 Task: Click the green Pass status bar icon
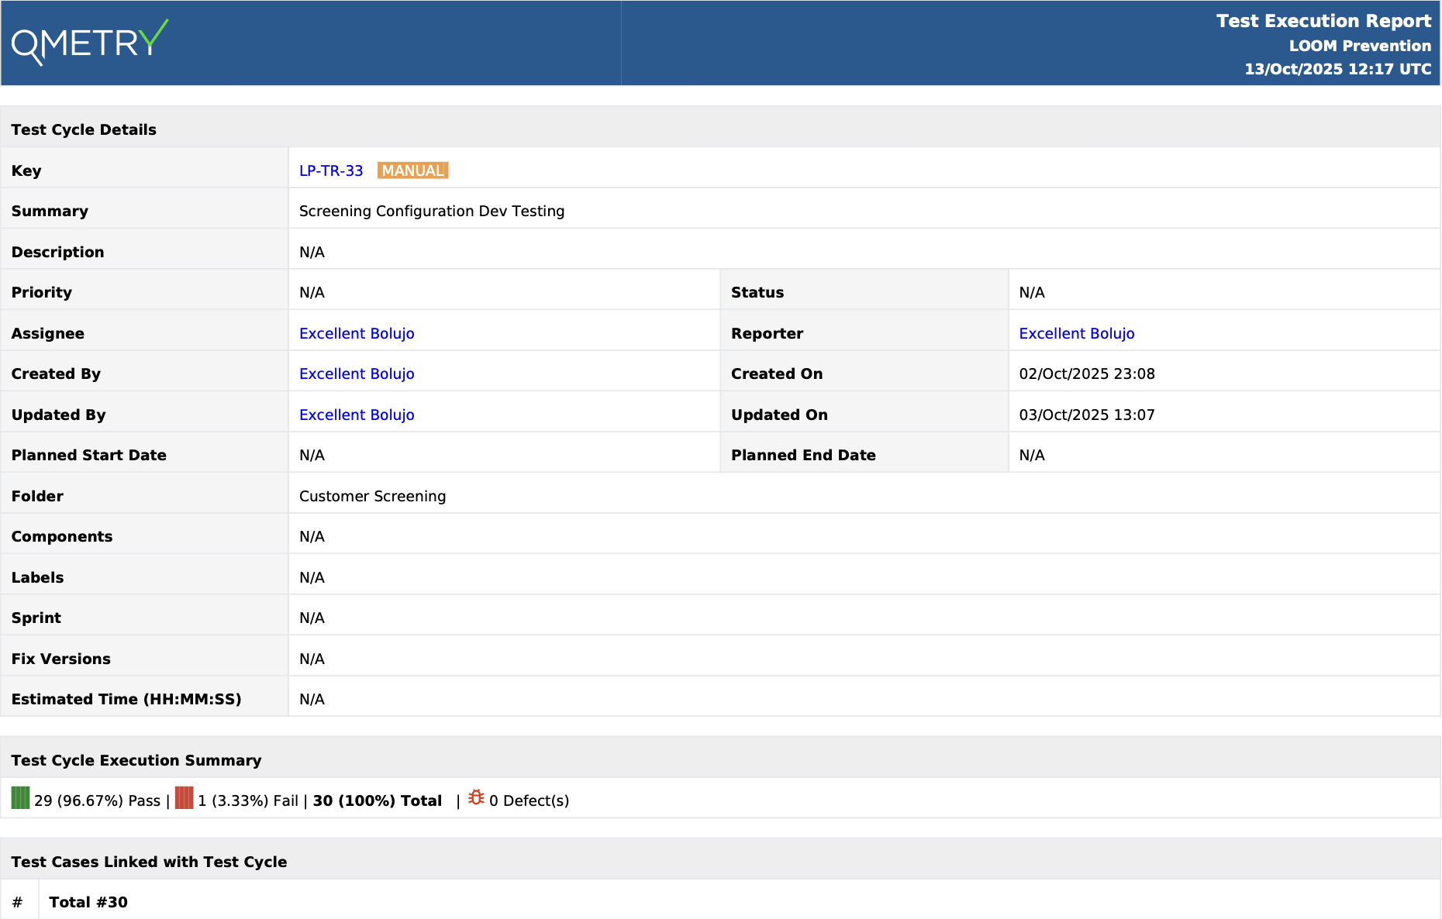click(x=20, y=798)
